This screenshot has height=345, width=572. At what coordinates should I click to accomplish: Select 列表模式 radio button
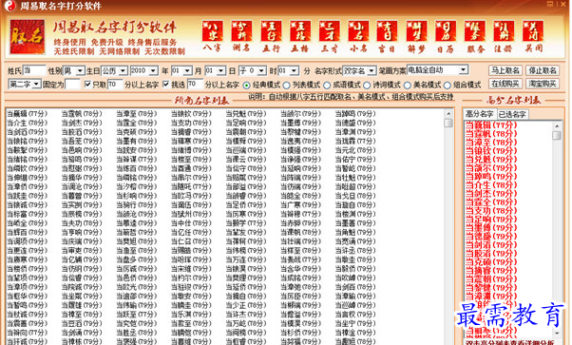tap(287, 86)
